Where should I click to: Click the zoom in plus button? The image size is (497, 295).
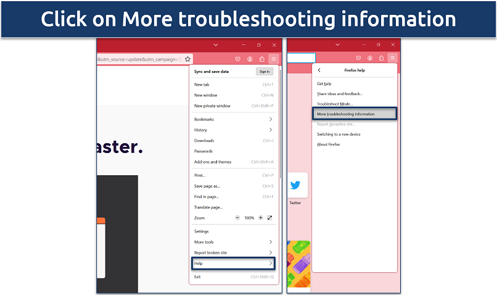tap(260, 218)
